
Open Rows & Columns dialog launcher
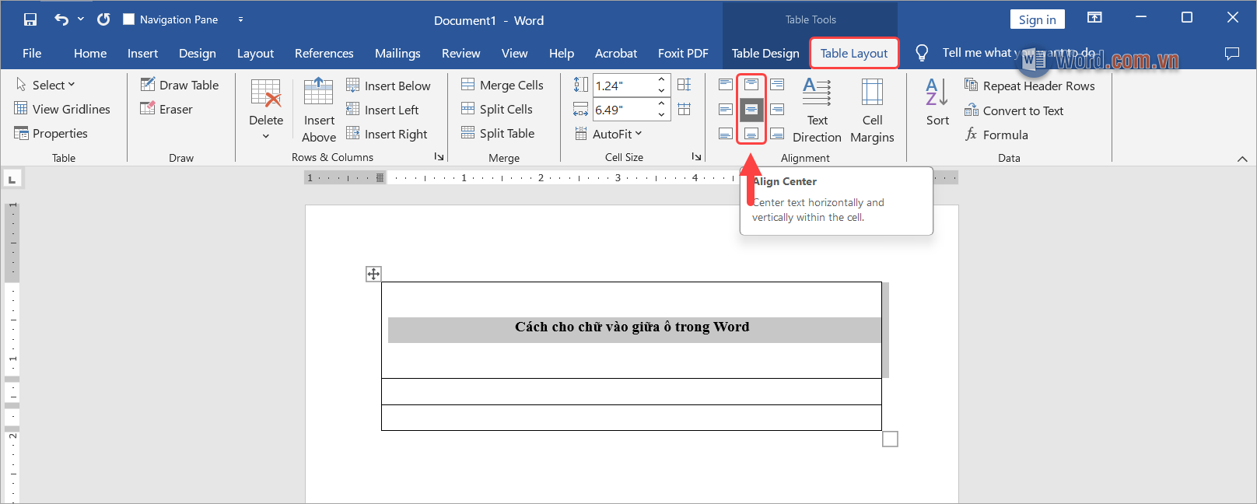pyautogui.click(x=439, y=157)
